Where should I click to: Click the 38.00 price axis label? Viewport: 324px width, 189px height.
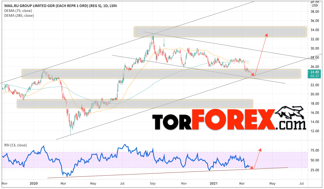314,11
